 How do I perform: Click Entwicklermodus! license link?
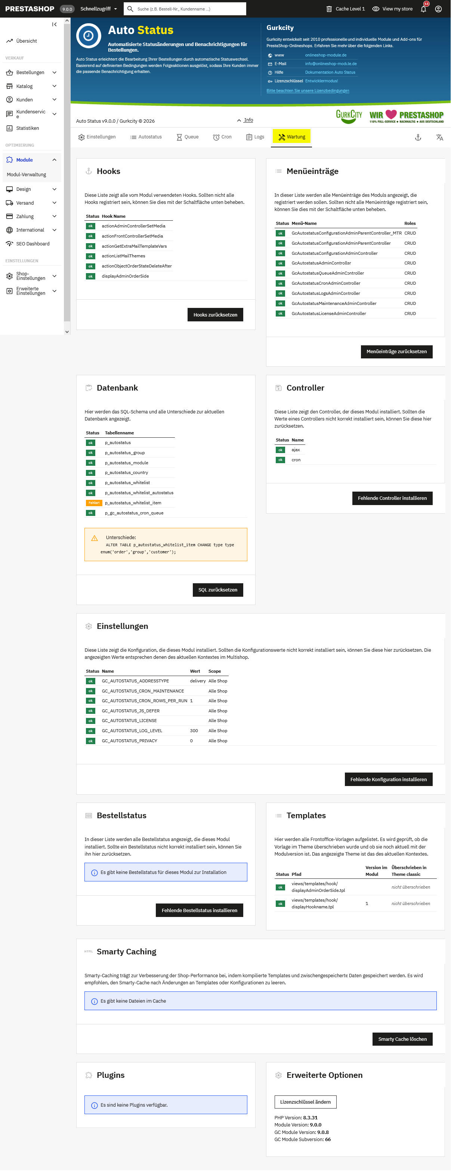322,81
